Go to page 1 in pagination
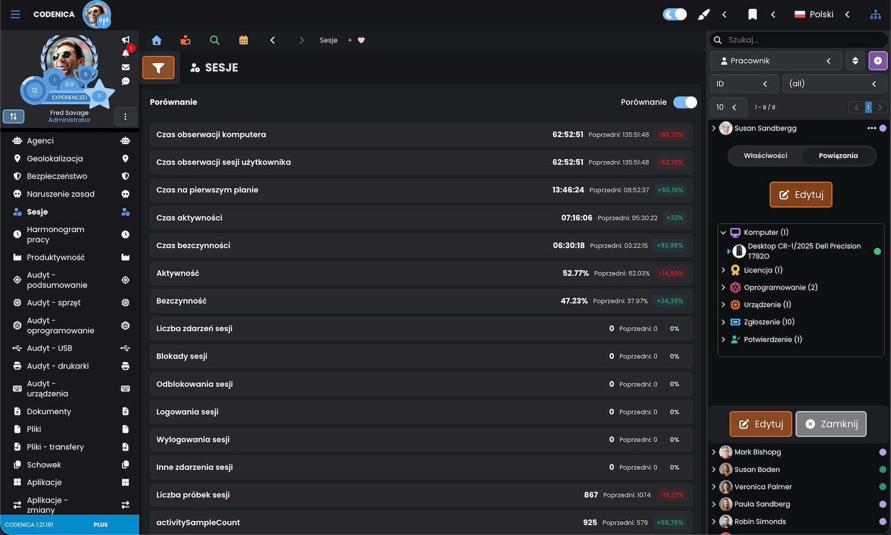 click(x=868, y=107)
